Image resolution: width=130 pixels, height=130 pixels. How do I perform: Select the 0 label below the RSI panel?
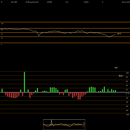tap(1, 44)
